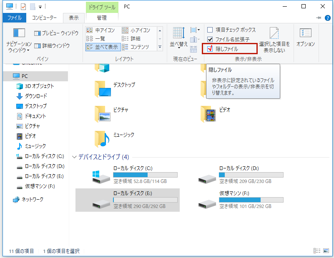Click the size all columns to fit icon
Screen dimensions: 334x258
click(193, 49)
